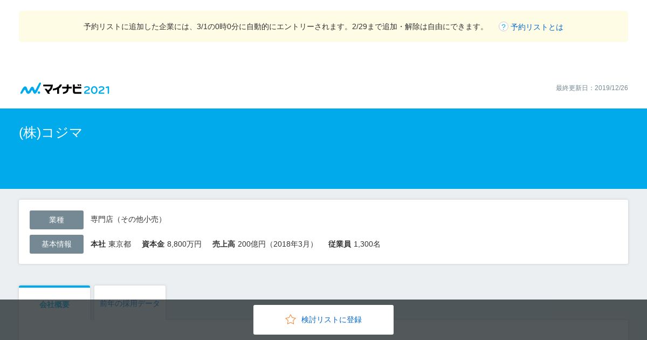Click the 本社 東京都 entry
The image size is (647, 340).
point(111,244)
